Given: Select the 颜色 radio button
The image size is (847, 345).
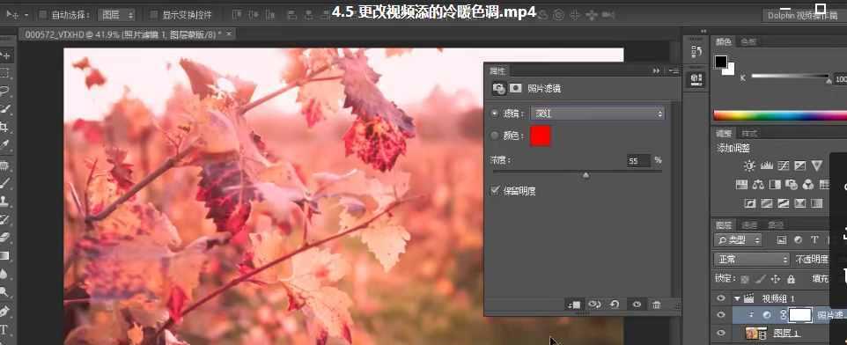Looking at the screenshot, I should (494, 136).
